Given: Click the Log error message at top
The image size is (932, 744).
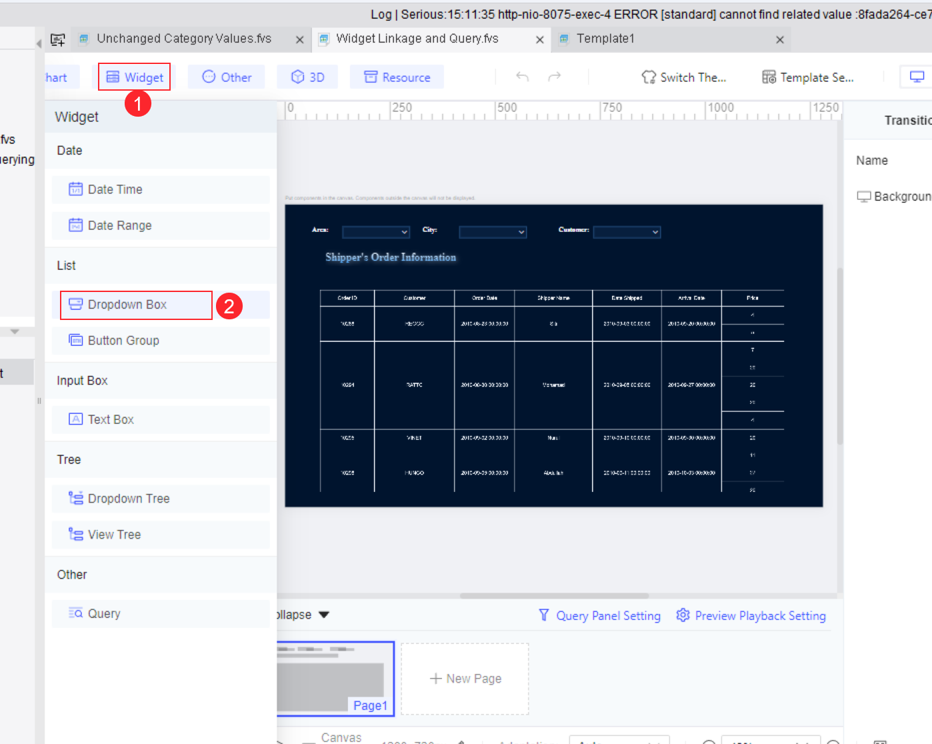Looking at the screenshot, I should pyautogui.click(x=651, y=14).
